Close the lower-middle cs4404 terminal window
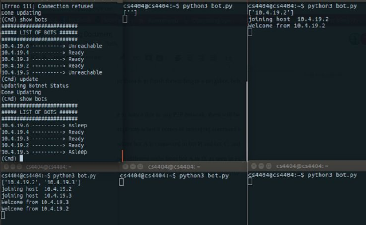Image resolution: width=366 pixels, height=225 pixels. [126, 167]
